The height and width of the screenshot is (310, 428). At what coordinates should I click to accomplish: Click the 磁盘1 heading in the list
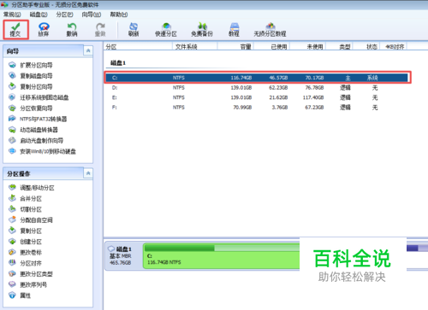pyautogui.click(x=118, y=63)
